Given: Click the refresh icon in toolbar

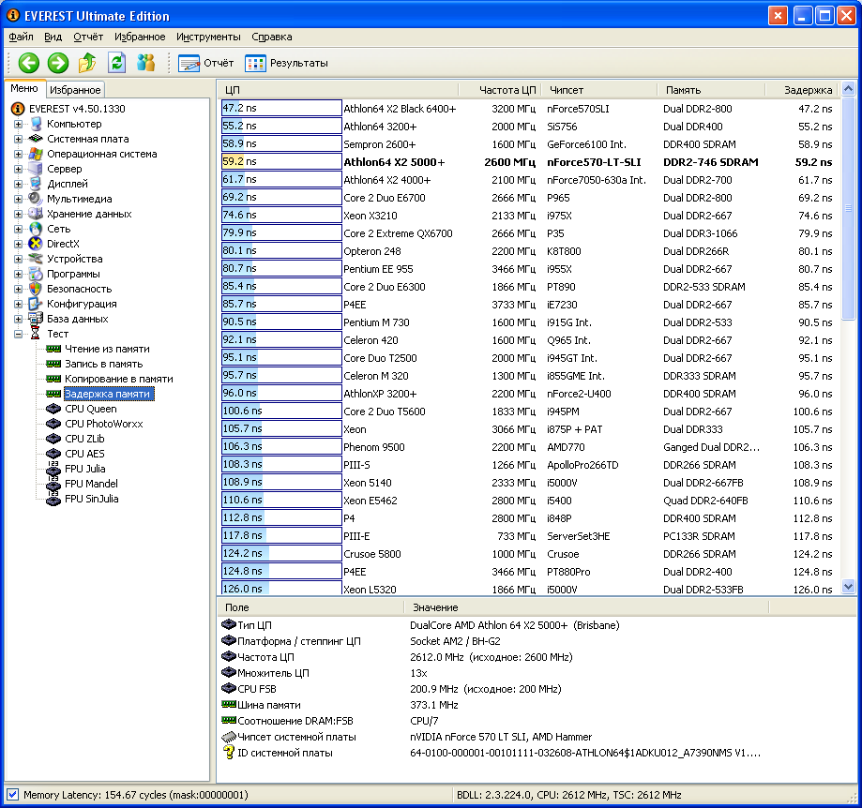Looking at the screenshot, I should click(x=116, y=63).
